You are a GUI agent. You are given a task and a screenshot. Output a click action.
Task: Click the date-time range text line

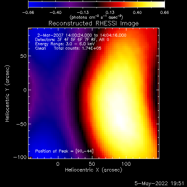point(82,35)
